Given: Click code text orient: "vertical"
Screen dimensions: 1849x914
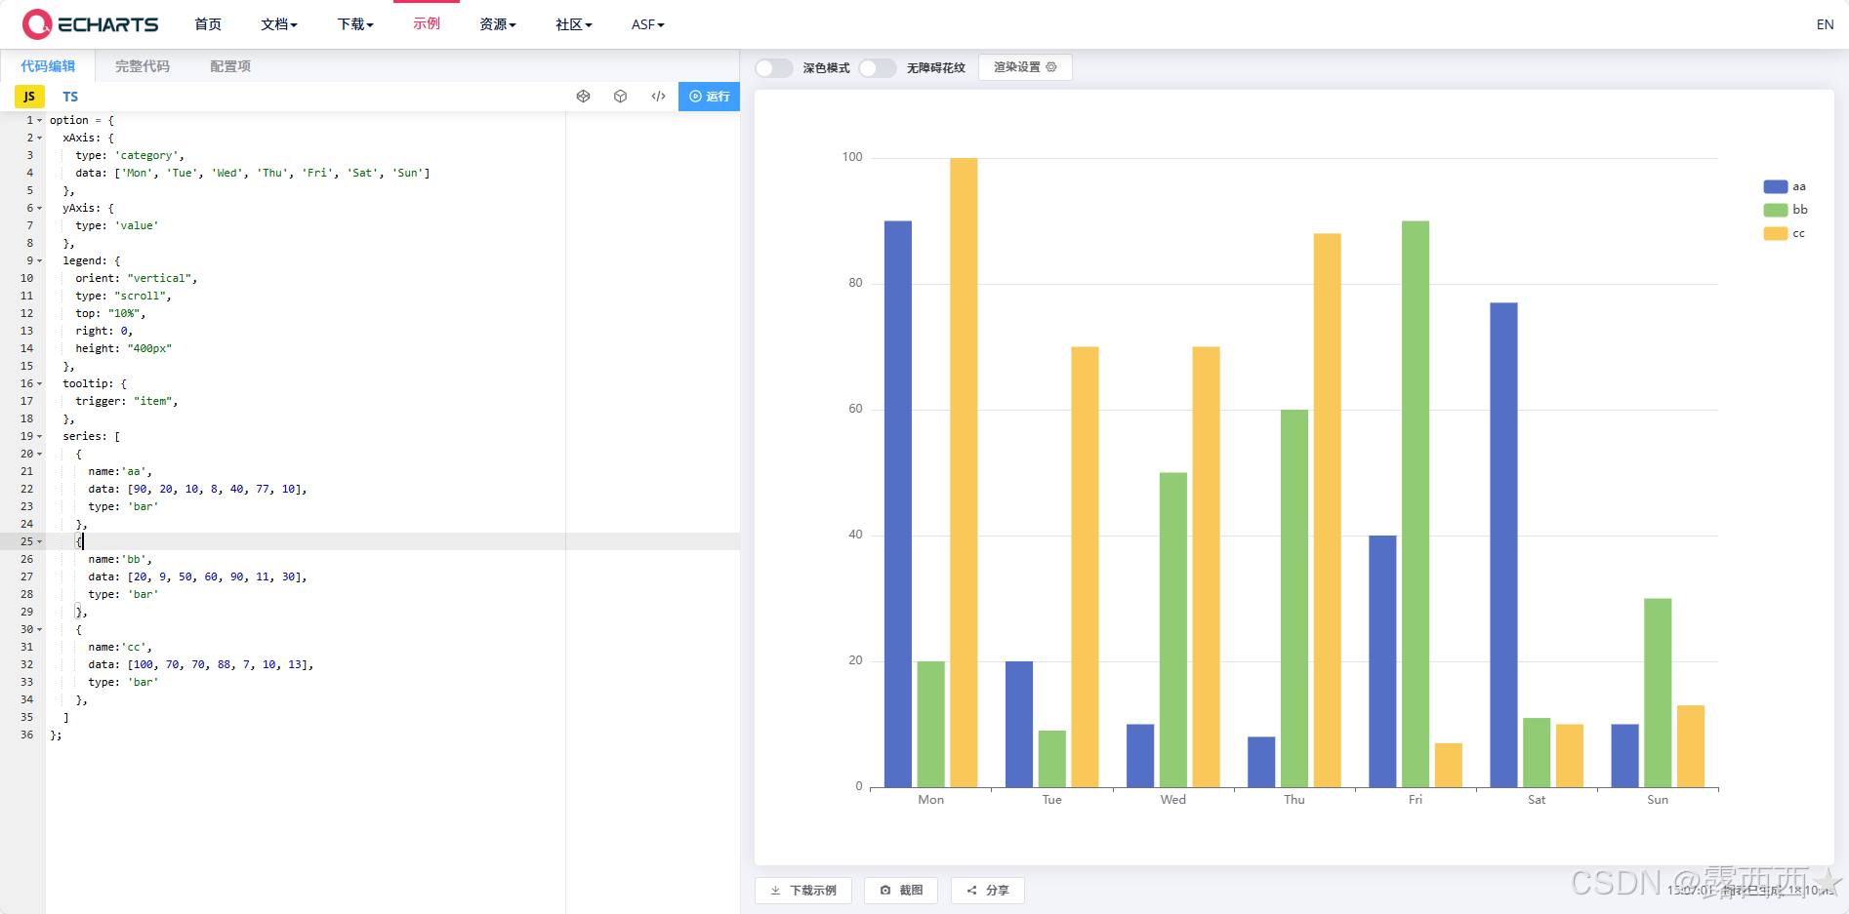Looking at the screenshot, I should [x=136, y=279].
